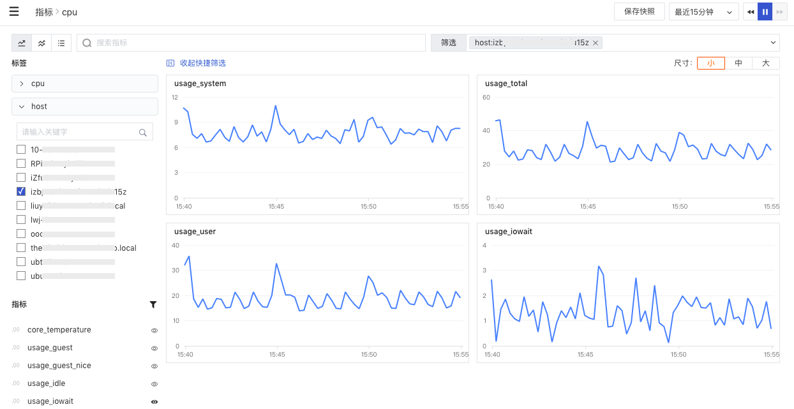The image size is (794, 409).
Task: Open the hamburger navigation menu
Action: click(x=14, y=11)
